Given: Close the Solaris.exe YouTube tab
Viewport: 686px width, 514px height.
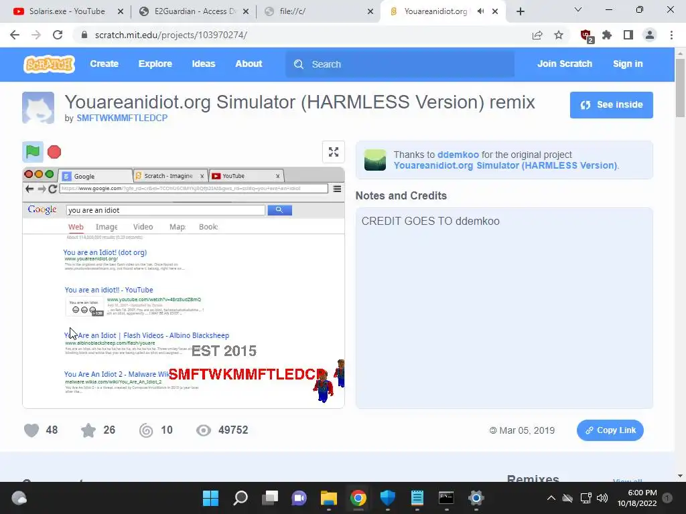Looking at the screenshot, I should [x=121, y=11].
